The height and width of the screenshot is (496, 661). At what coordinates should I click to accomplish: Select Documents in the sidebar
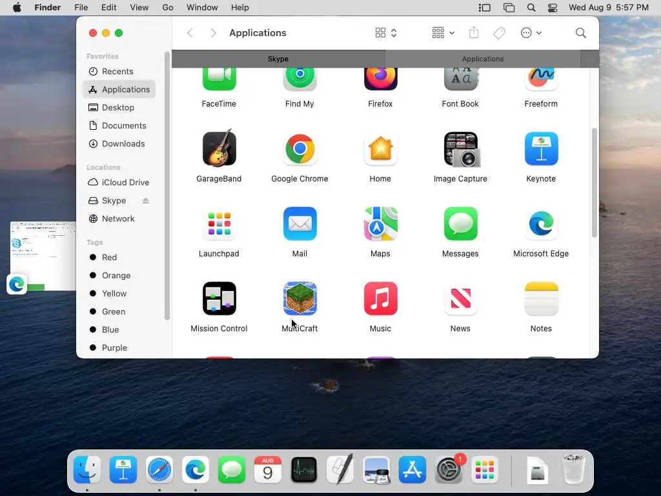(119, 126)
